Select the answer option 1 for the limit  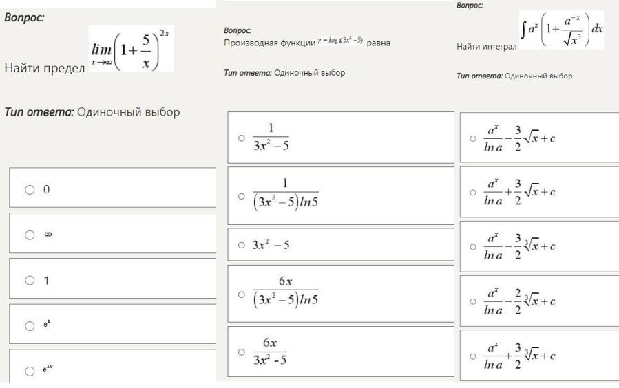click(x=30, y=280)
